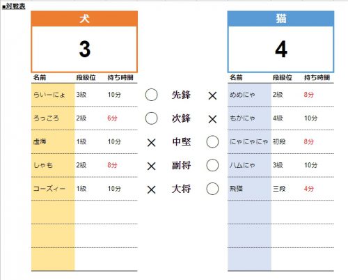The height and width of the screenshot is (280, 348).
Task: Select the name cell コーズィー
Action: [x=53, y=189]
